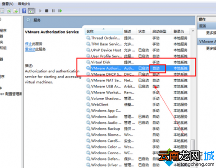The image size is (216, 168).
Task: Sort by the 名称 column header
Action: pyautogui.click(x=104, y=31)
